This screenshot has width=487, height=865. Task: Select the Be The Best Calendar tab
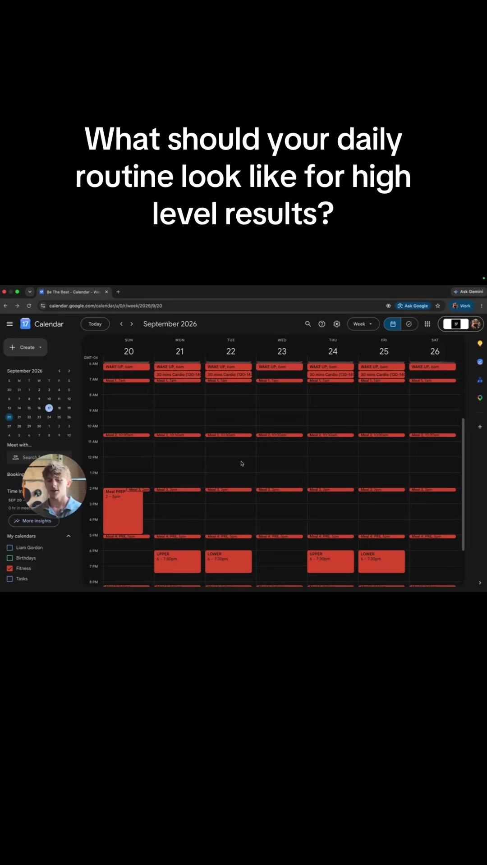click(74, 292)
